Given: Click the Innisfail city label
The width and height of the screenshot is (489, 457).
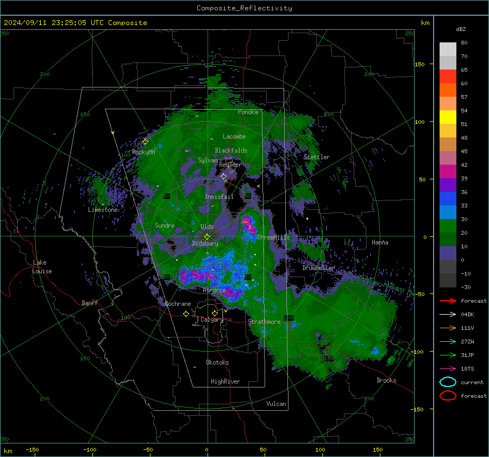Looking at the screenshot, I should pos(219,197).
